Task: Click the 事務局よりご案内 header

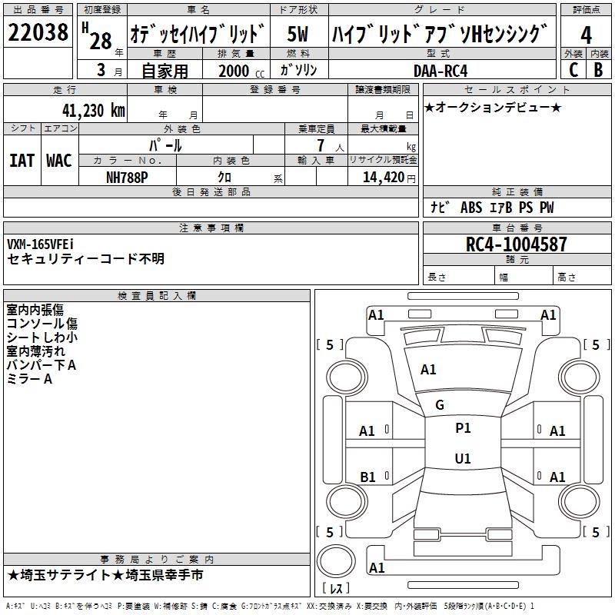Action: 157,560
